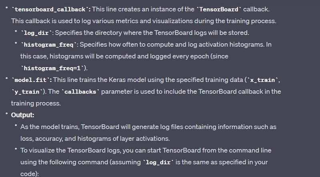Click the `tensorboard_callback` code term
The height and width of the screenshot is (177, 320).
click(x=51, y=9)
